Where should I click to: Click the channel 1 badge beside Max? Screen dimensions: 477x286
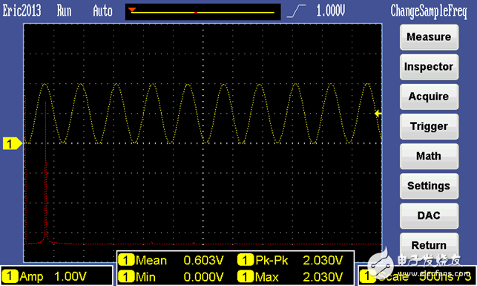click(x=246, y=277)
